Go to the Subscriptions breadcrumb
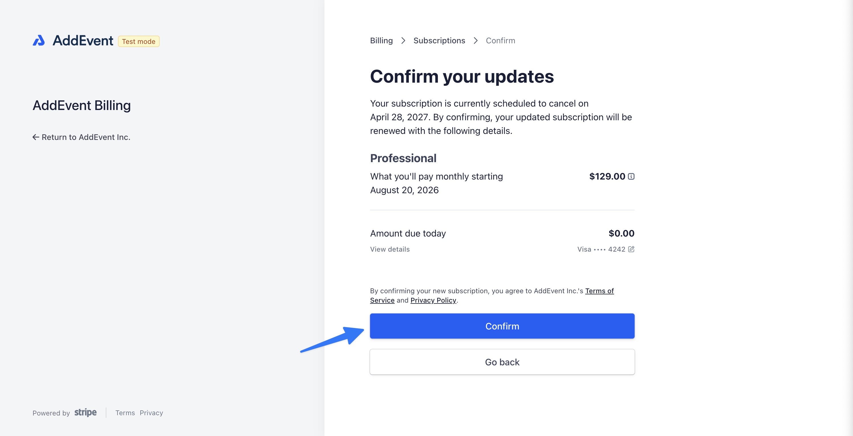 point(439,40)
